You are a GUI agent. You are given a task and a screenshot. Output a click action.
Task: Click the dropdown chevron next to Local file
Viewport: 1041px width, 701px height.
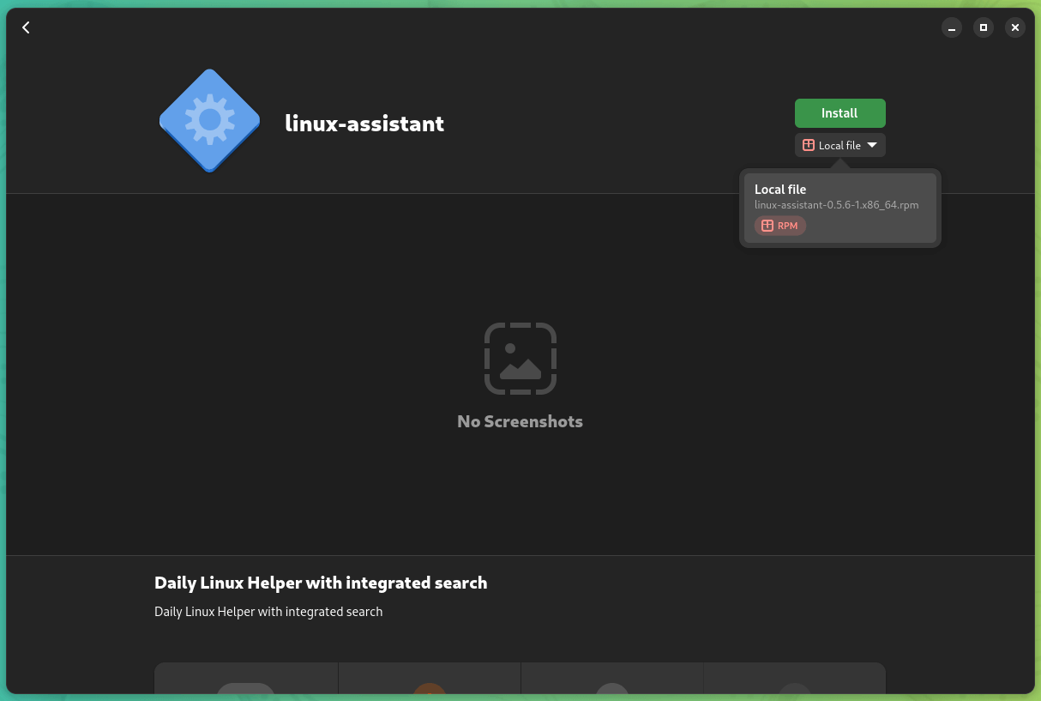[x=872, y=145]
